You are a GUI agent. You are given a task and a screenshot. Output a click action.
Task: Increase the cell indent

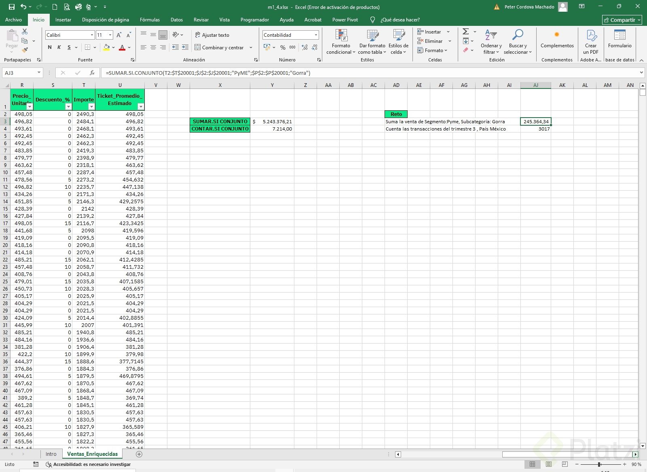click(185, 47)
